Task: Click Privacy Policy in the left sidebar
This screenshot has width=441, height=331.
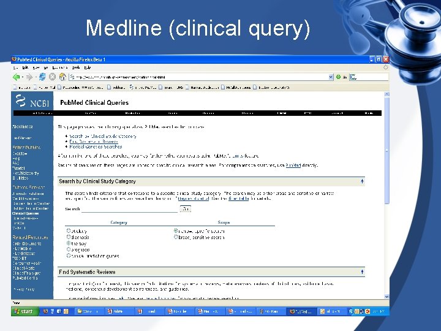Action: tap(24, 289)
